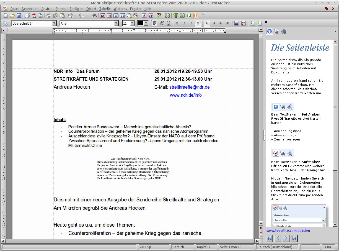Undo the last action

[71, 16]
